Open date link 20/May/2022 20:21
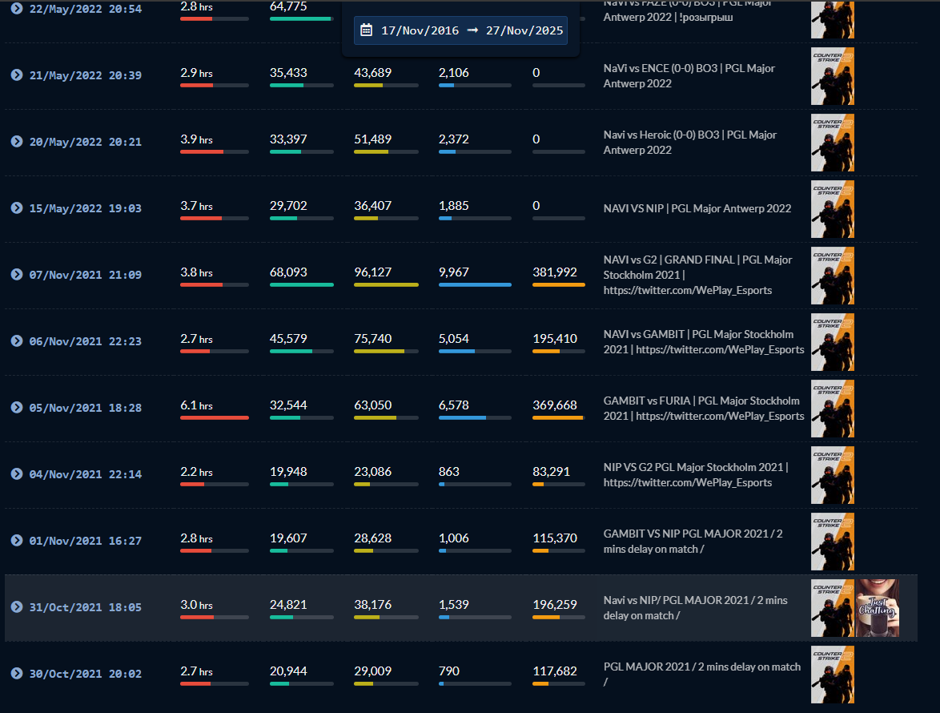Image resolution: width=940 pixels, height=713 pixels. (85, 142)
